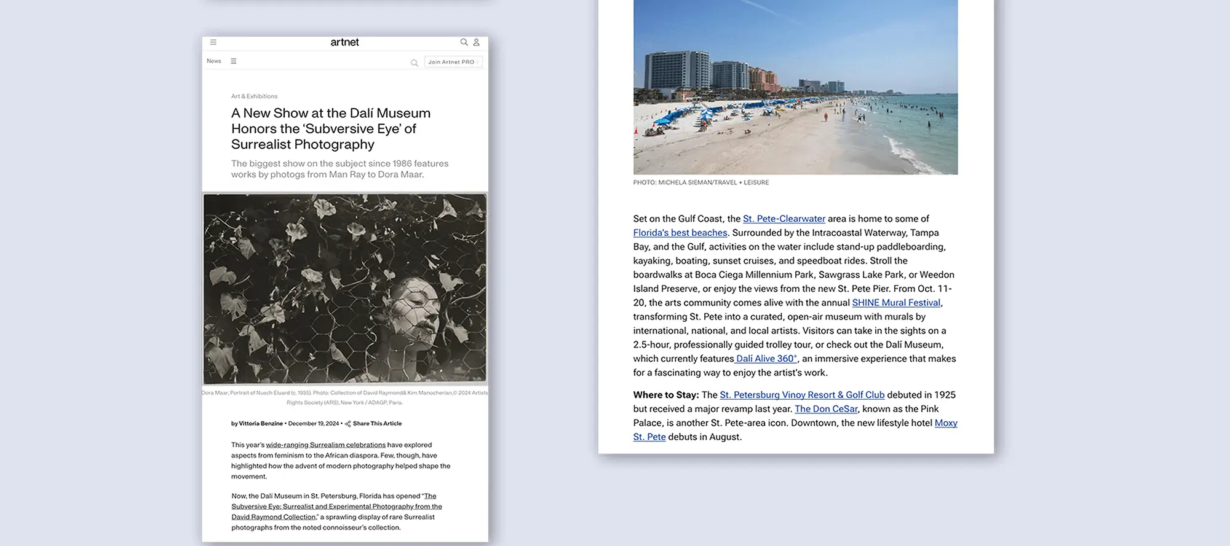This screenshot has height=546, width=1230.
Task: Click the Dalí Alive 360° link
Action: point(766,359)
